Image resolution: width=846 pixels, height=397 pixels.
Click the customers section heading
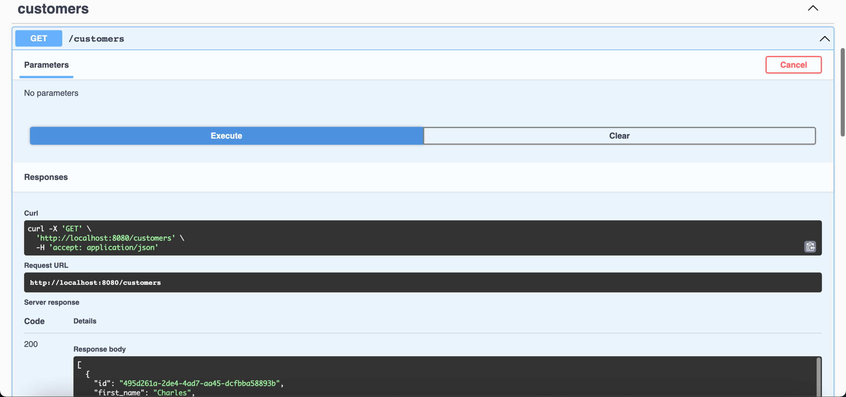point(53,8)
